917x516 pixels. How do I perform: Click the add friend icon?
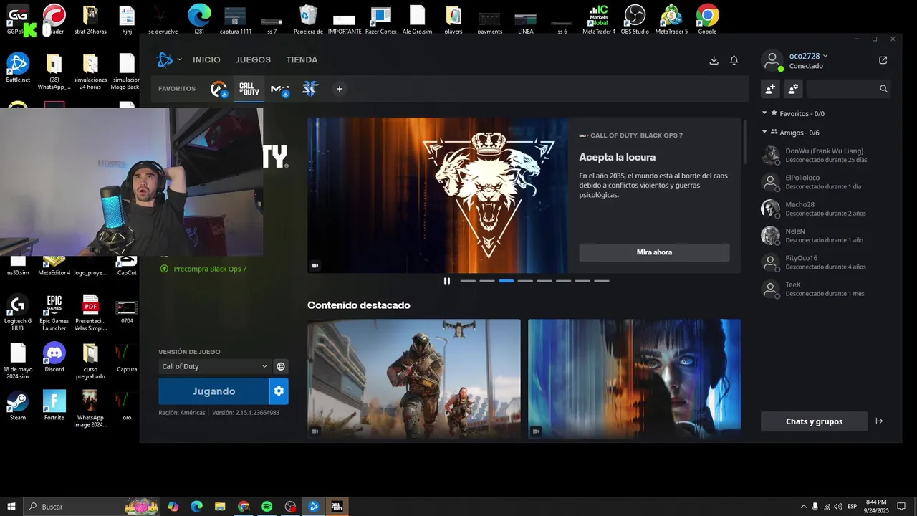(x=770, y=89)
